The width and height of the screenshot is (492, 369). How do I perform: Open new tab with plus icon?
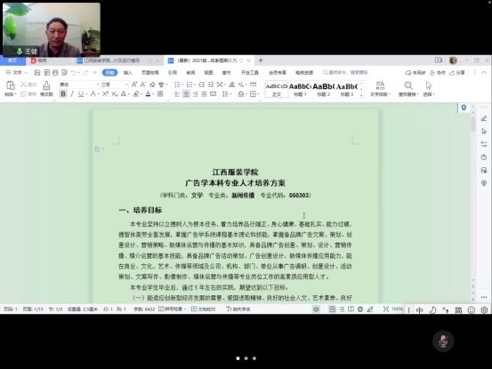point(261,60)
